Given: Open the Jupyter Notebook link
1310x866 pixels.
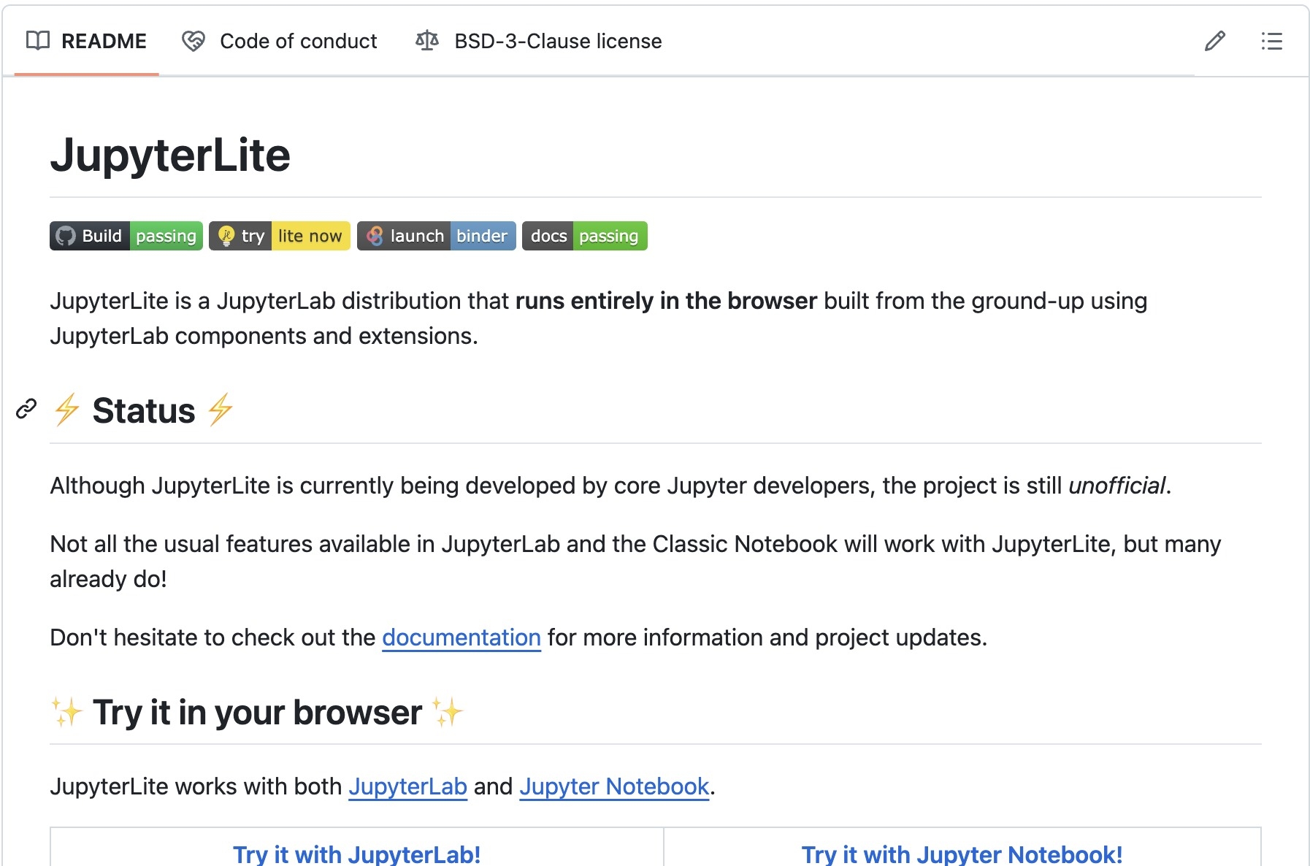Looking at the screenshot, I should coord(614,786).
